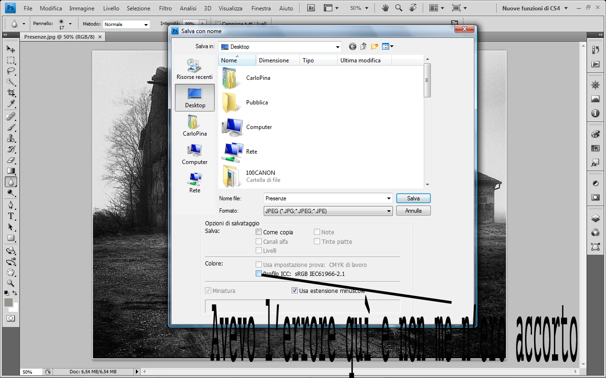Click the Annulla button
Image resolution: width=606 pixels, height=378 pixels.
(413, 211)
